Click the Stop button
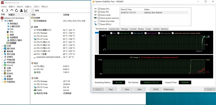The image size is (216, 105). (x=111, y=89)
